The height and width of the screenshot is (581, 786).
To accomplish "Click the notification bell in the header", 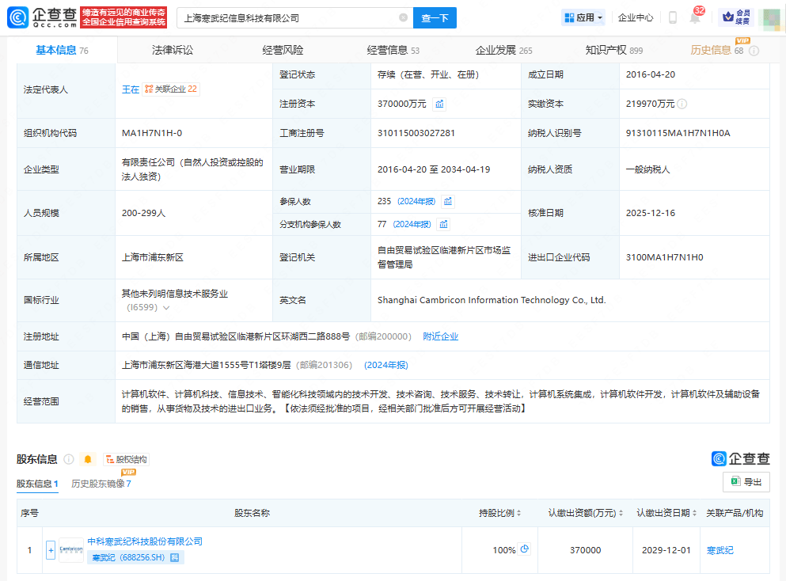I will (695, 18).
